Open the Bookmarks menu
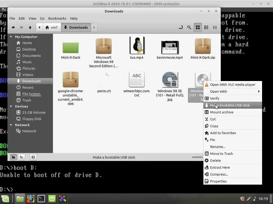 point(57,18)
